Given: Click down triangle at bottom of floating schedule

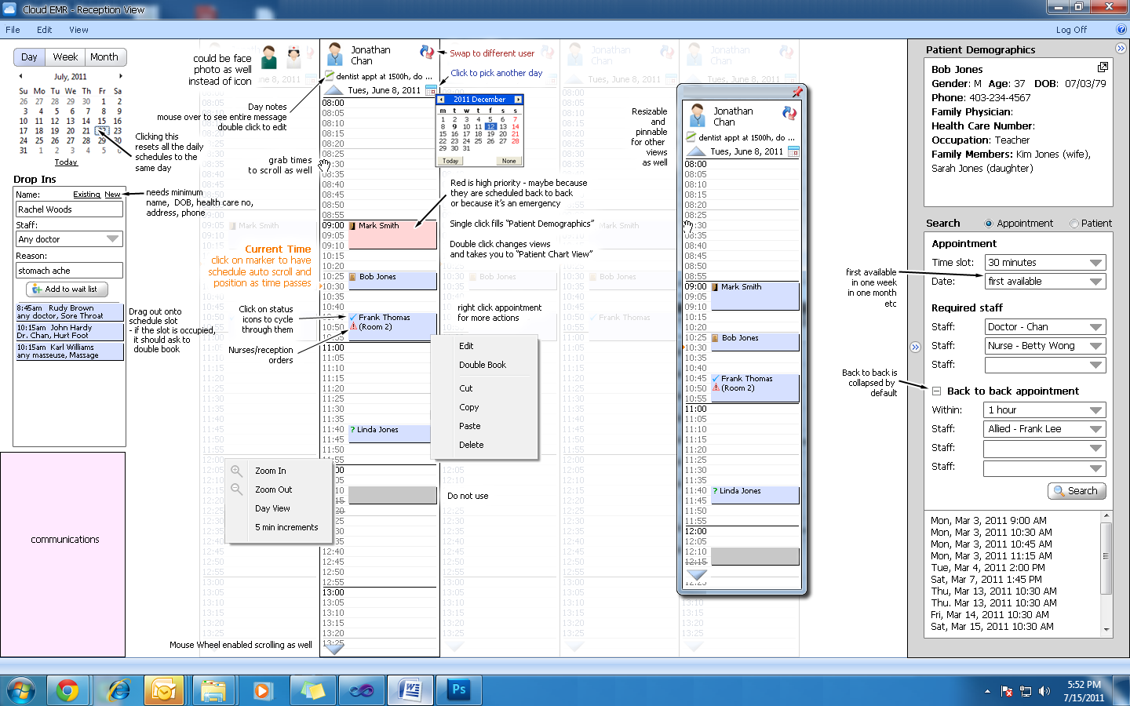Looking at the screenshot, I should point(697,575).
